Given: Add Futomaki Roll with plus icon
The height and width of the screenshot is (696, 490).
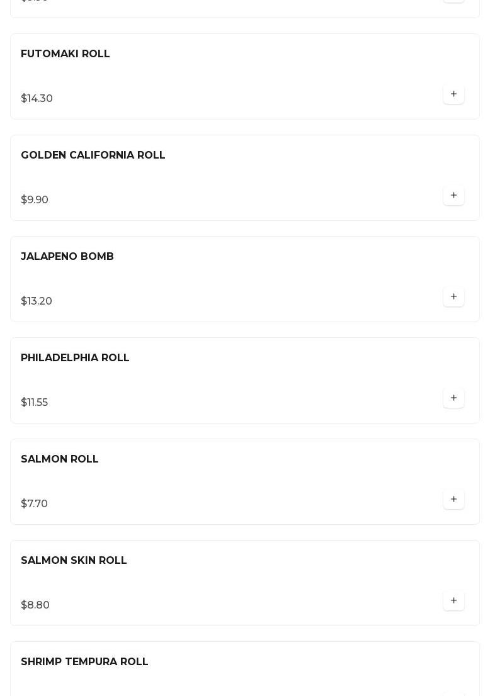Looking at the screenshot, I should click(453, 94).
